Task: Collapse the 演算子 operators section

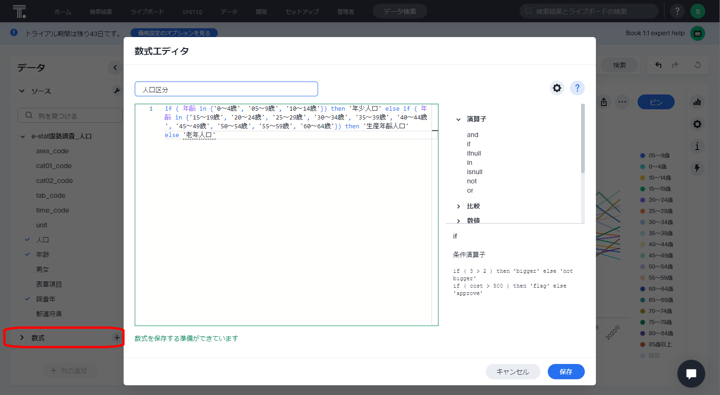Action: (458, 119)
